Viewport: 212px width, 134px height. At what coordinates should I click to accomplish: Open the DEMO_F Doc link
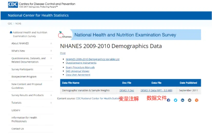point(127,91)
